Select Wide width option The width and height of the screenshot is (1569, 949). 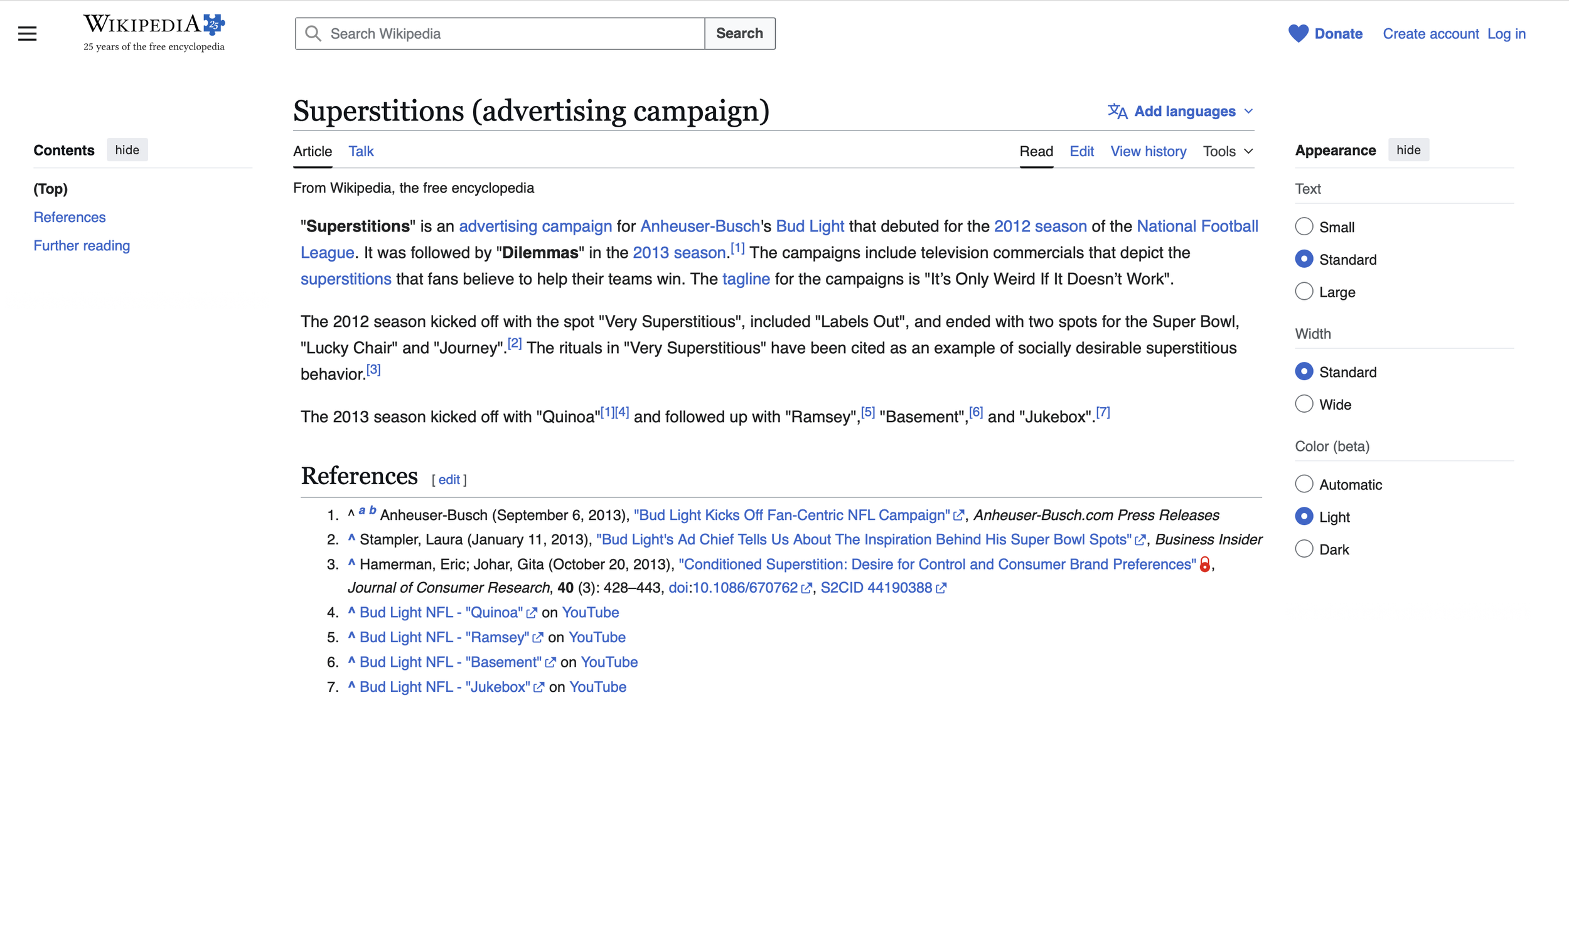(1304, 404)
